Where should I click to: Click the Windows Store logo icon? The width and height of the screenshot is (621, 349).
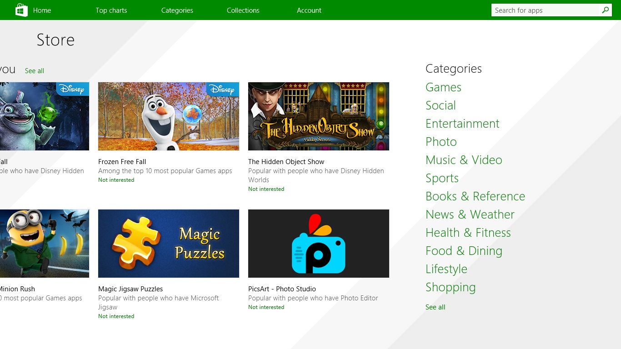point(21,10)
